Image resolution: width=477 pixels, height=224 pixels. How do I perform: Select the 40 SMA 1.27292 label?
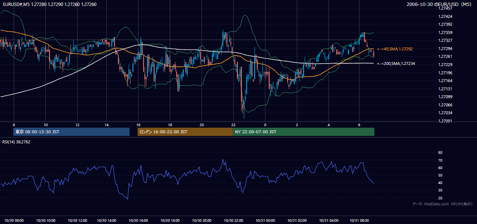(x=395, y=49)
